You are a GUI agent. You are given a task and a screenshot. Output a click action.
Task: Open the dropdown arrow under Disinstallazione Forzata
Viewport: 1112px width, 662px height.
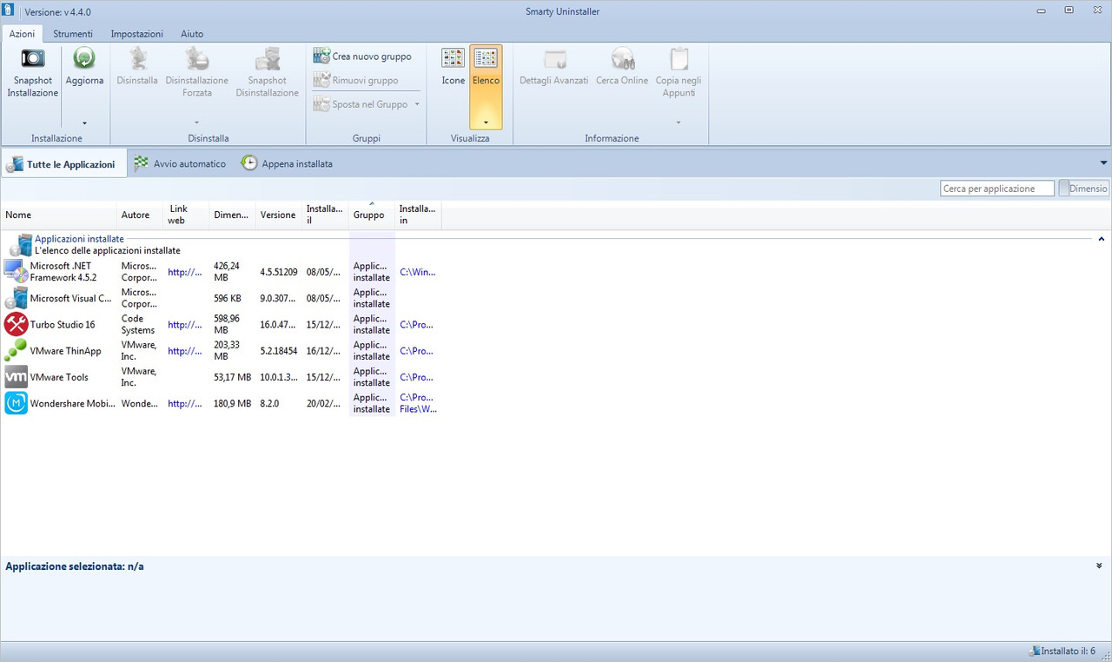197,123
